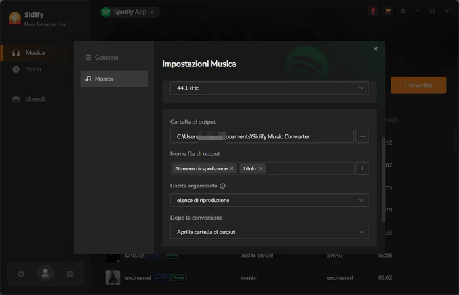The width and height of the screenshot is (459, 295).
Task: Open the 44.1 kHz sample rate dropdown
Action: (x=269, y=88)
